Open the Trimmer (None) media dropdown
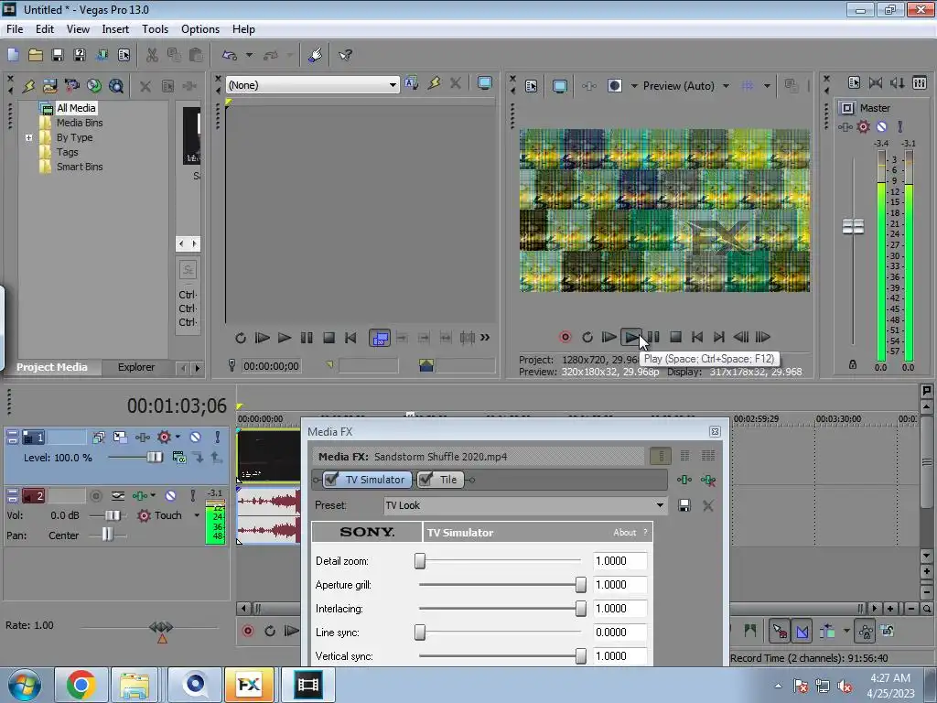Viewport: 937px width, 703px height. click(x=393, y=85)
